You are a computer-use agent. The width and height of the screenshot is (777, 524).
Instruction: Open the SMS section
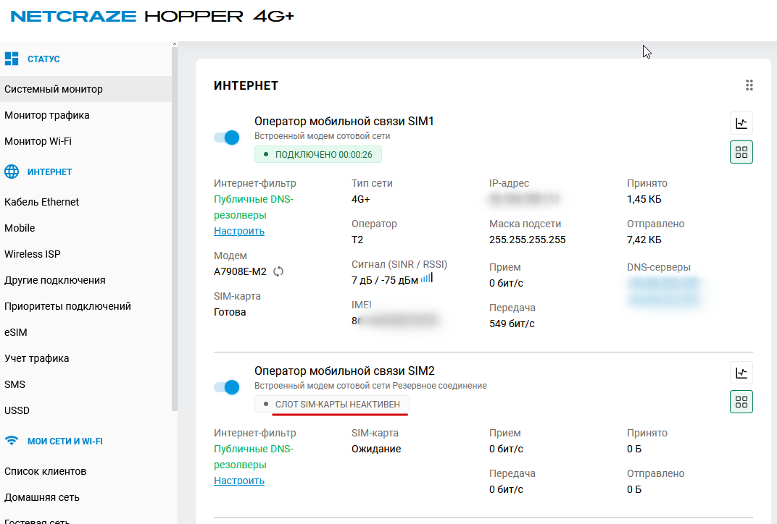point(14,384)
